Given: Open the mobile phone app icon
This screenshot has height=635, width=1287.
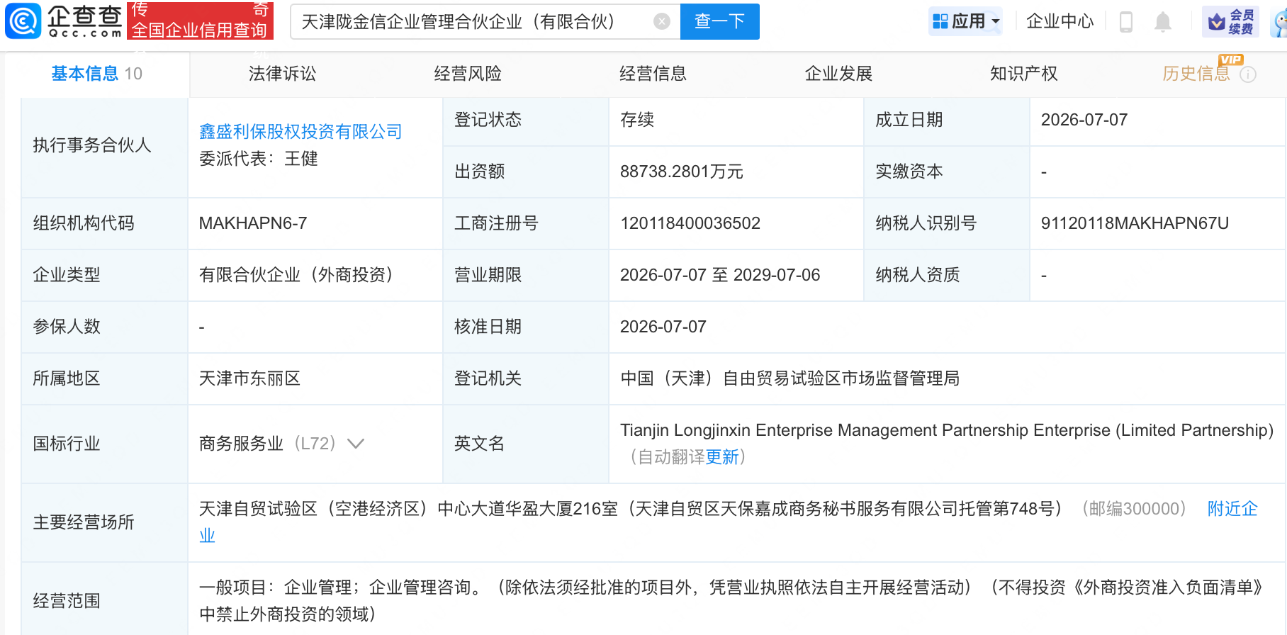Looking at the screenshot, I should [1125, 22].
